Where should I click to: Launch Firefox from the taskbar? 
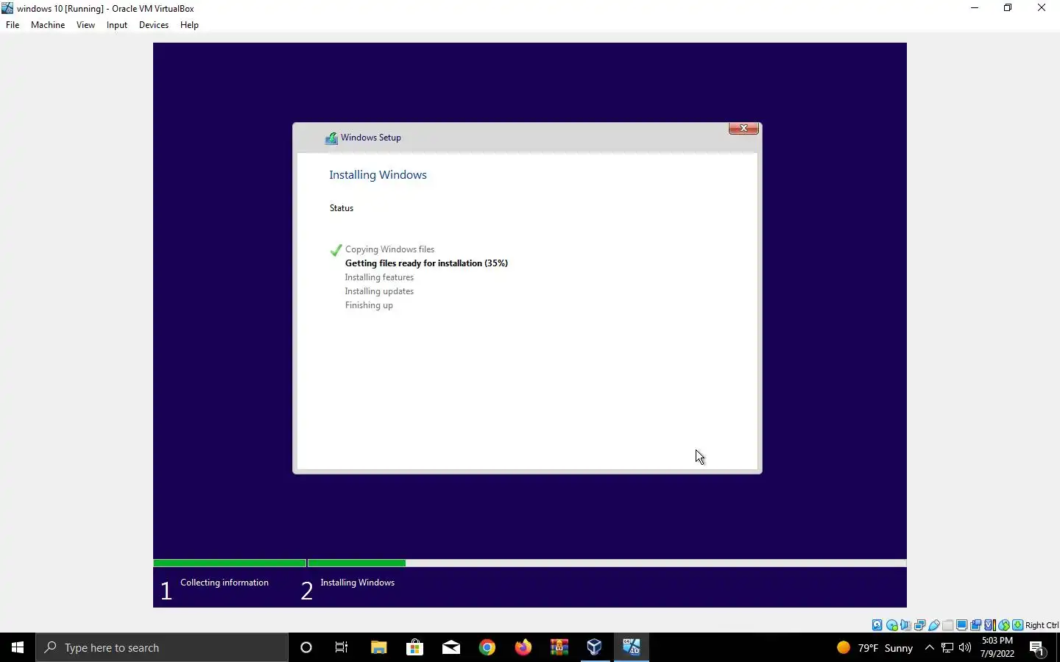tap(523, 647)
